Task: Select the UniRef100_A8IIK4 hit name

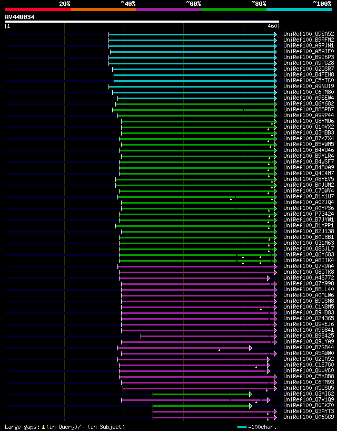Action: (309, 260)
